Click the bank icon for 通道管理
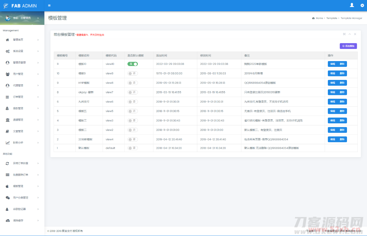The width and height of the screenshot is (367, 236). click(8, 120)
